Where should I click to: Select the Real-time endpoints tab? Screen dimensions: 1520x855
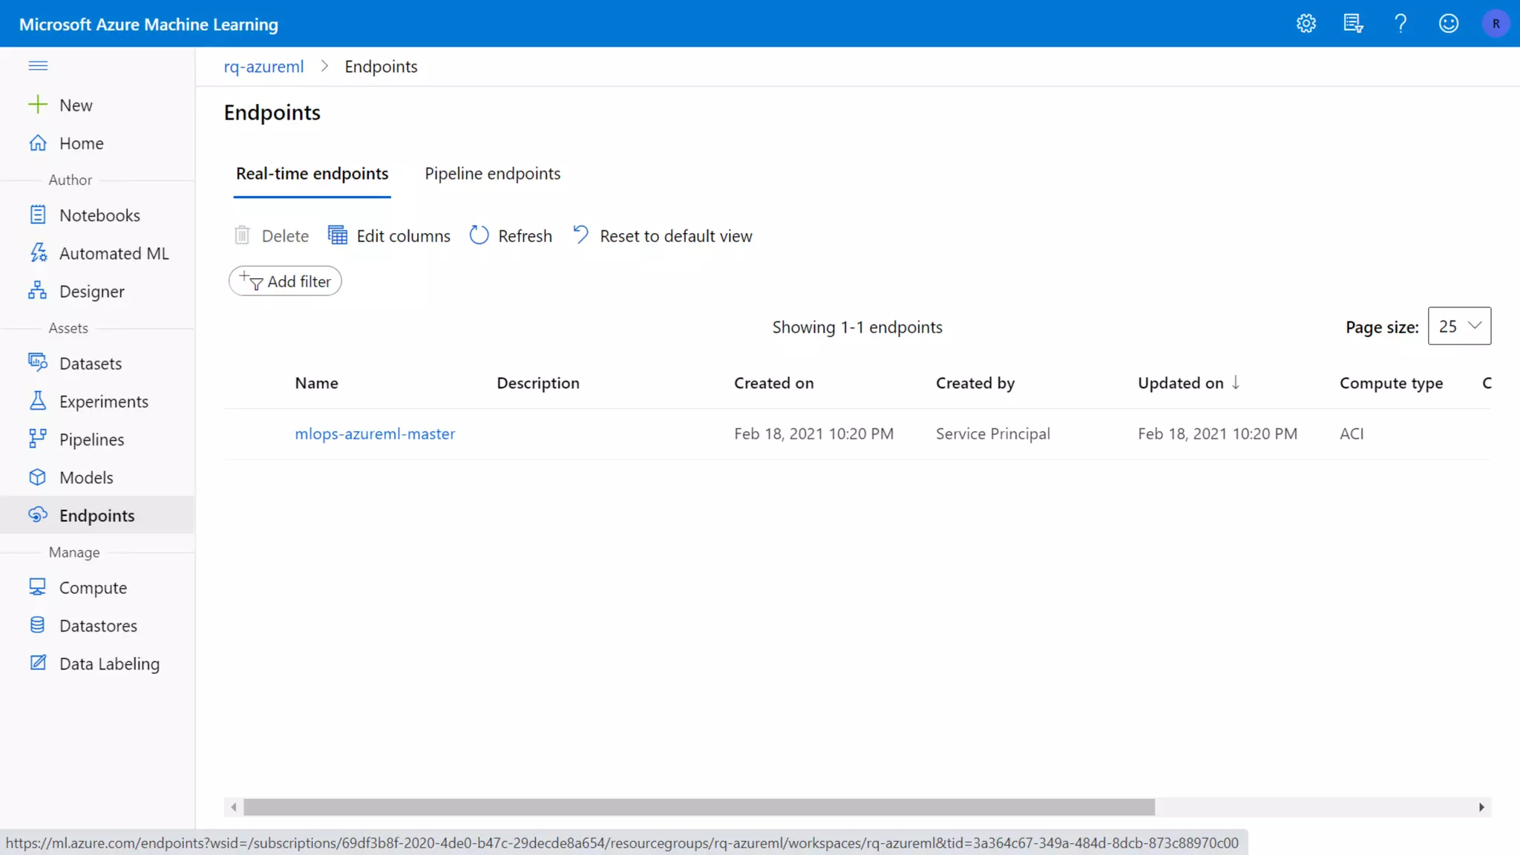[312, 174]
